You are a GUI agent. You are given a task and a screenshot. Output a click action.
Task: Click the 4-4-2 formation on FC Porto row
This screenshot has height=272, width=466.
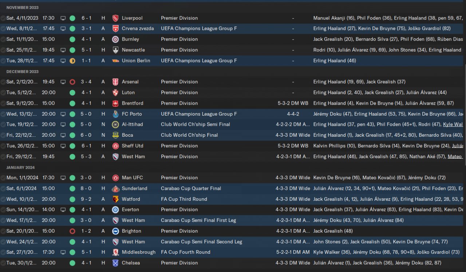(293, 114)
